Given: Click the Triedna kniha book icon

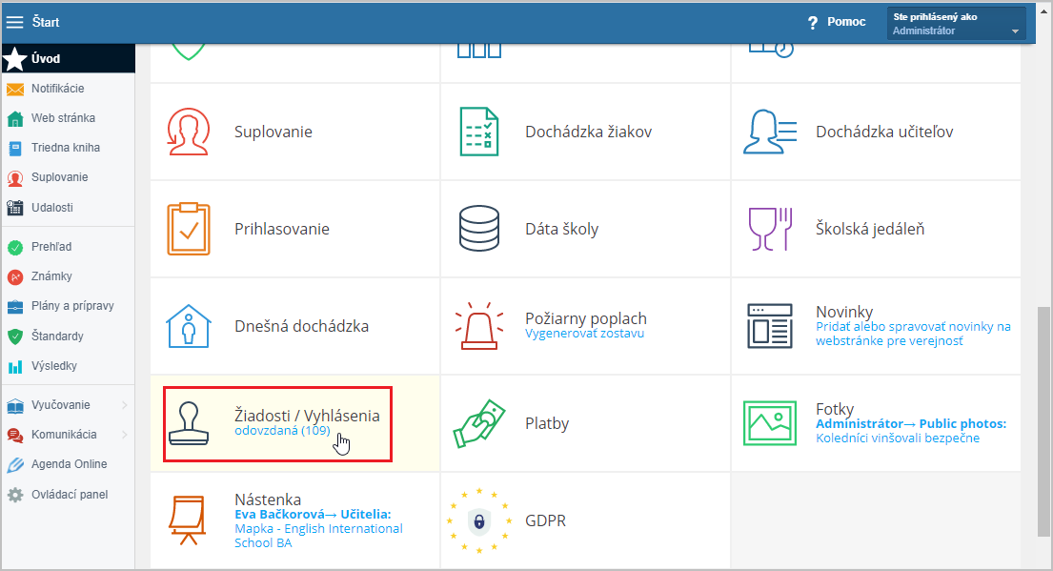Looking at the screenshot, I should (15, 149).
